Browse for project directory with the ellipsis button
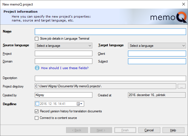 pos(181,86)
